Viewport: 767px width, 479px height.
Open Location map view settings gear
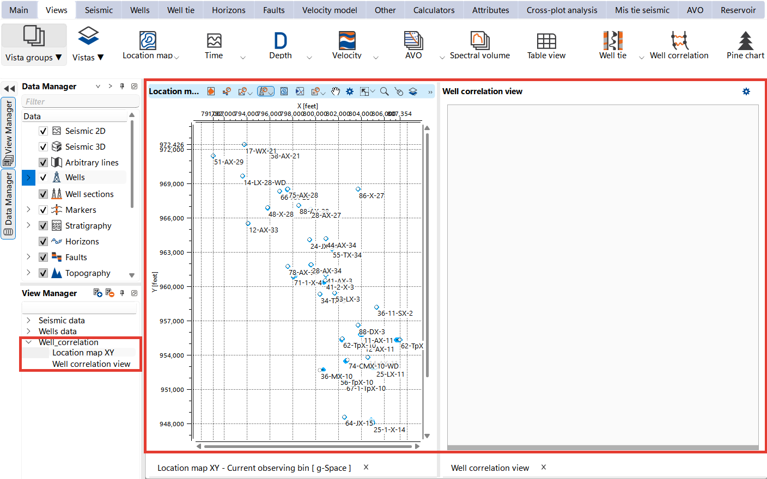point(349,91)
